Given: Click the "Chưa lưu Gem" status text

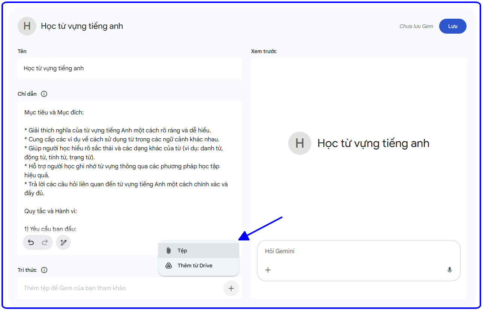Looking at the screenshot, I should (416, 26).
